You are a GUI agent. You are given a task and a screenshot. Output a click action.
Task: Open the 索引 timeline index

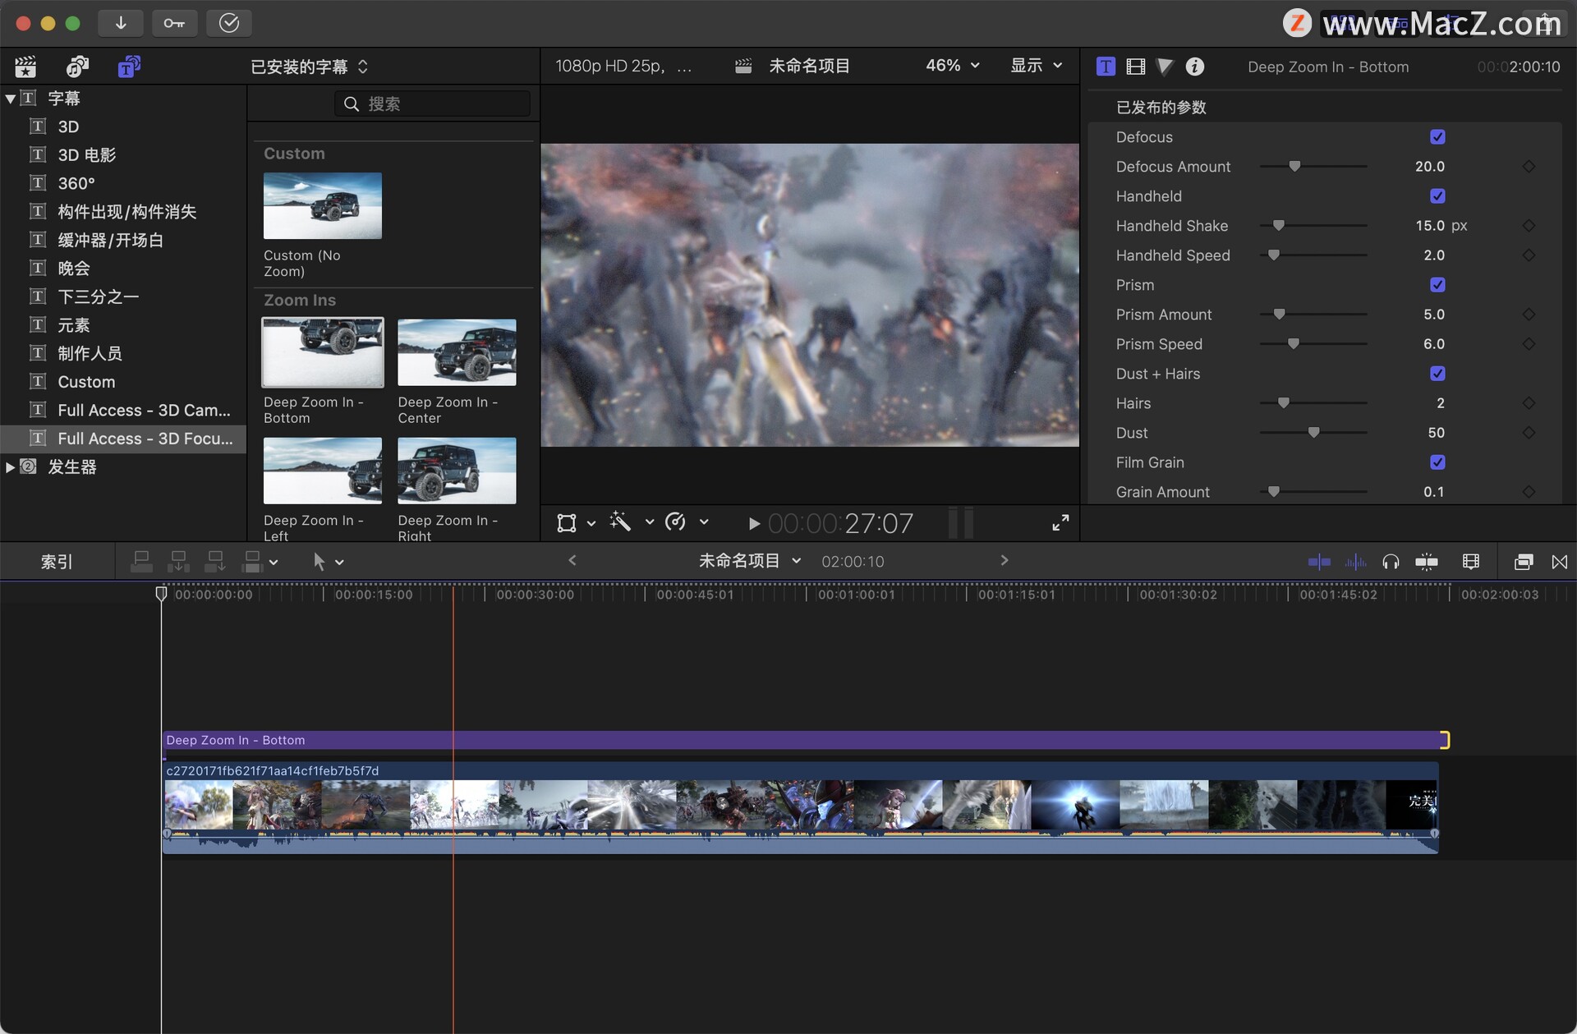57,562
